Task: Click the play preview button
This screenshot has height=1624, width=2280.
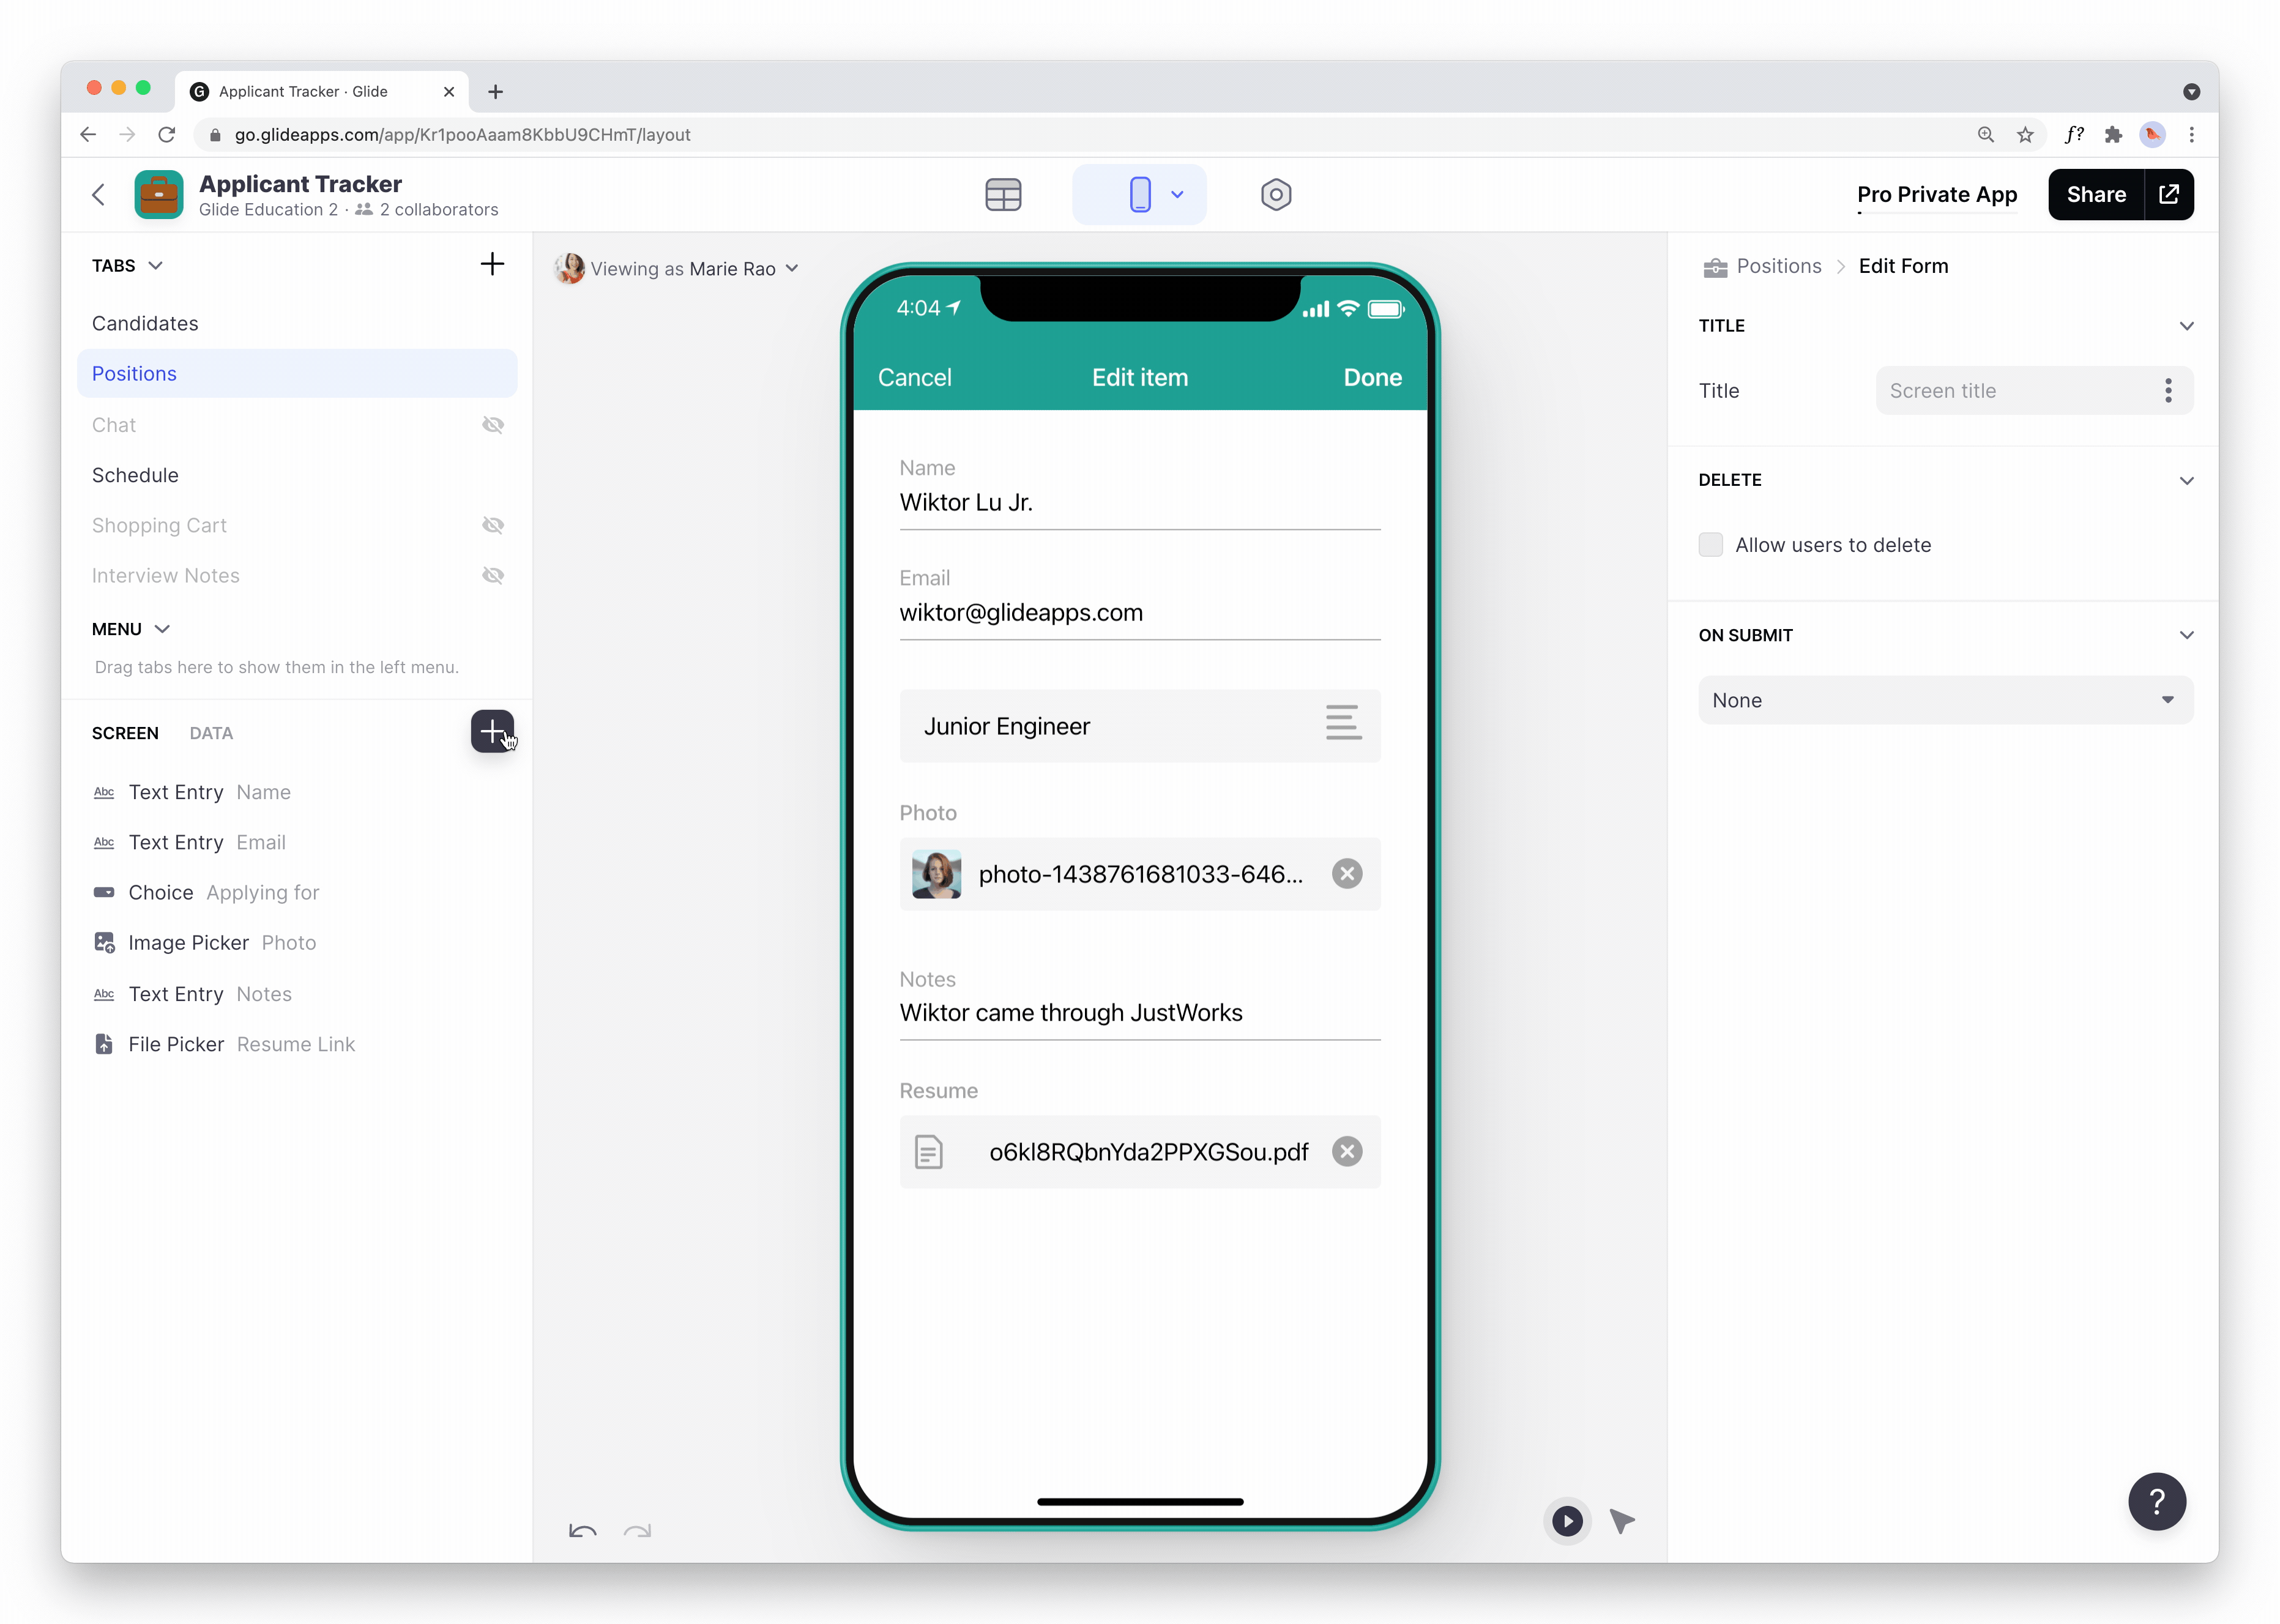Action: 1566,1521
